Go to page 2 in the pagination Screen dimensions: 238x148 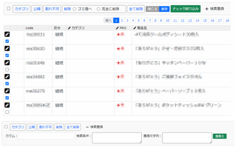(x=122, y=21)
